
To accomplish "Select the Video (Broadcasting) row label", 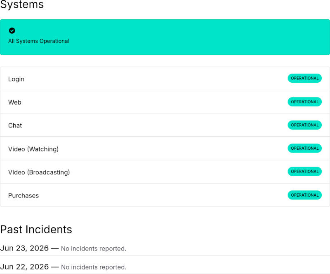I will pyautogui.click(x=39, y=172).
